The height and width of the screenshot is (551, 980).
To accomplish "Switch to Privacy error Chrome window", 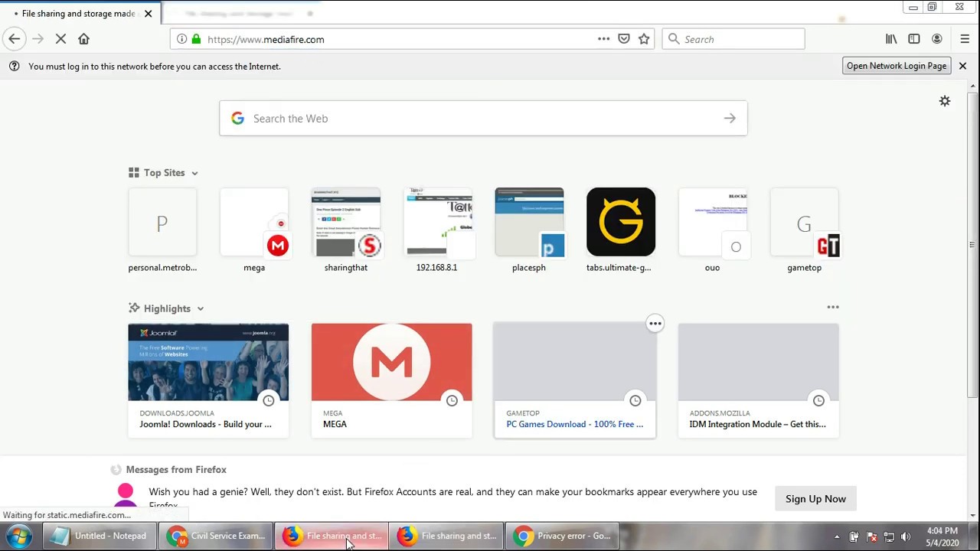I will pyautogui.click(x=562, y=536).
